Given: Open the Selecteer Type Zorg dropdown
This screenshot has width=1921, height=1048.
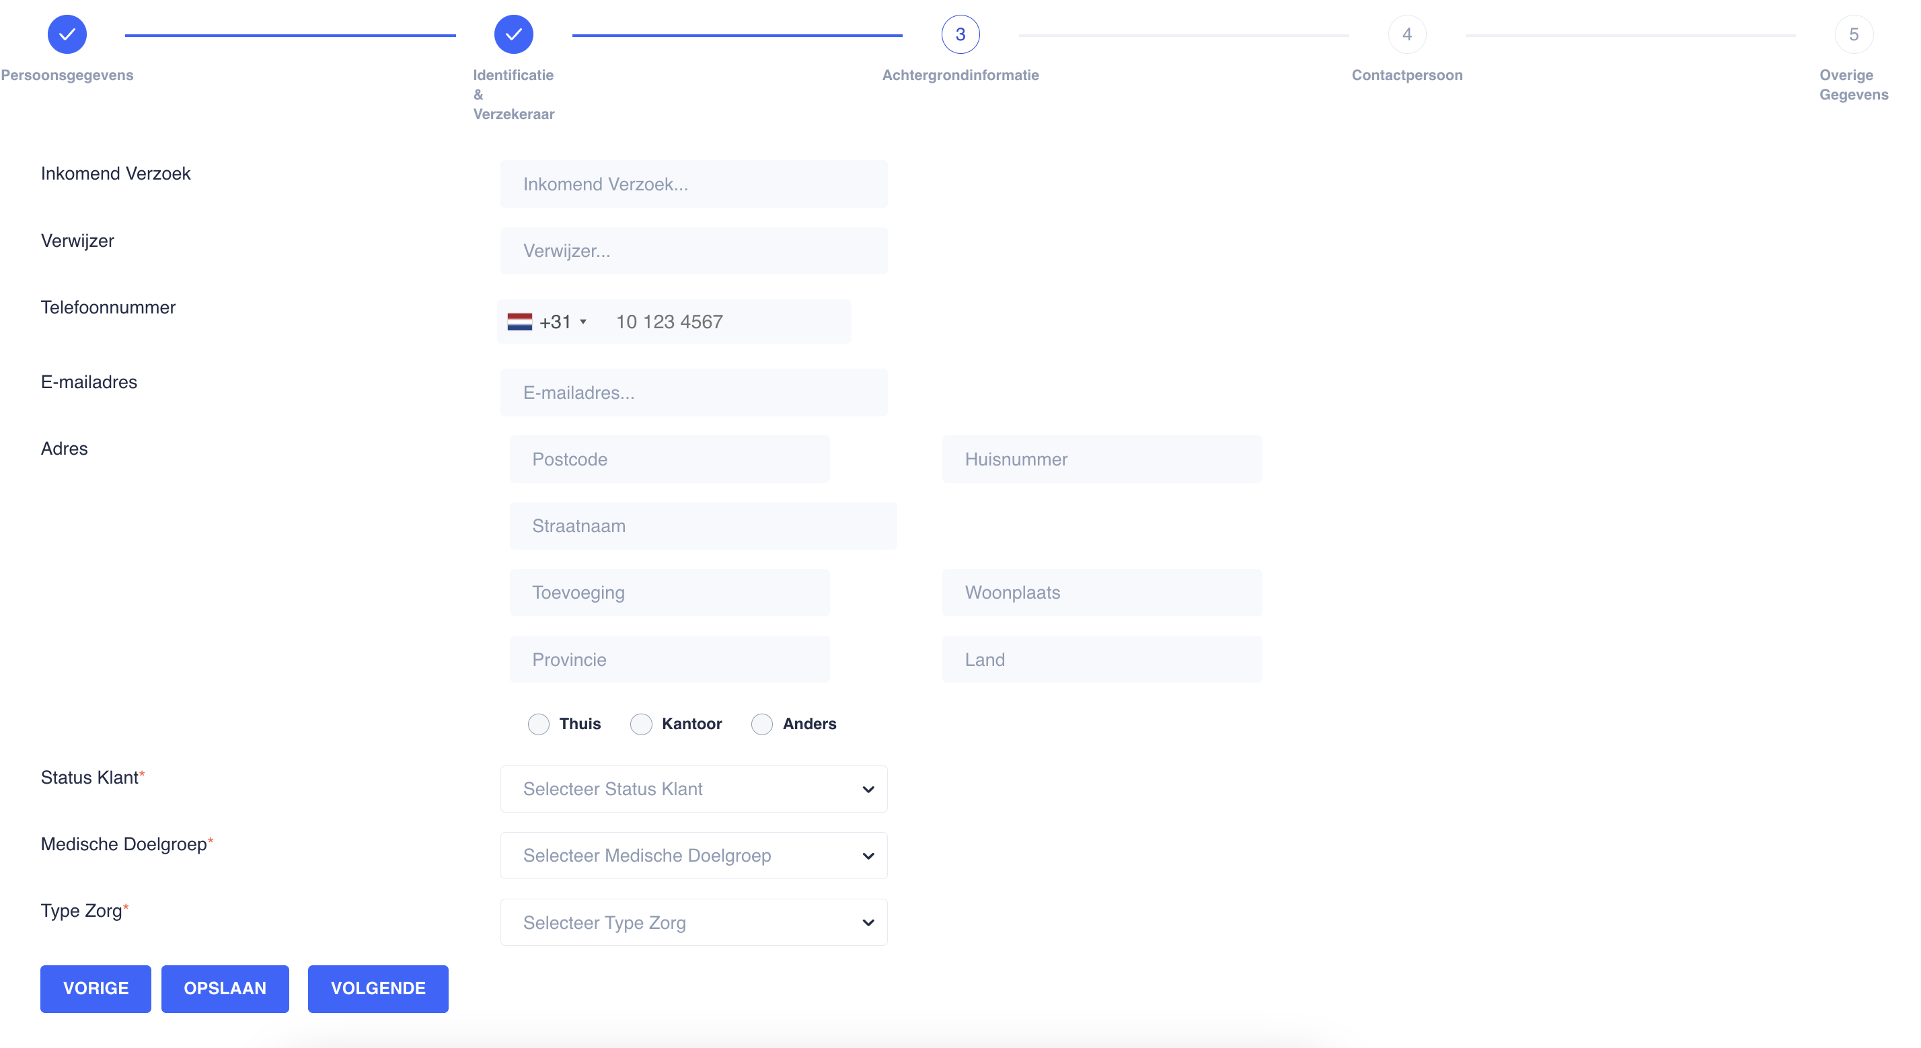Looking at the screenshot, I should pos(693,922).
